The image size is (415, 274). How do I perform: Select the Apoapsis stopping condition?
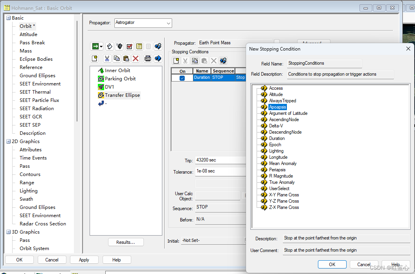pyautogui.click(x=277, y=107)
